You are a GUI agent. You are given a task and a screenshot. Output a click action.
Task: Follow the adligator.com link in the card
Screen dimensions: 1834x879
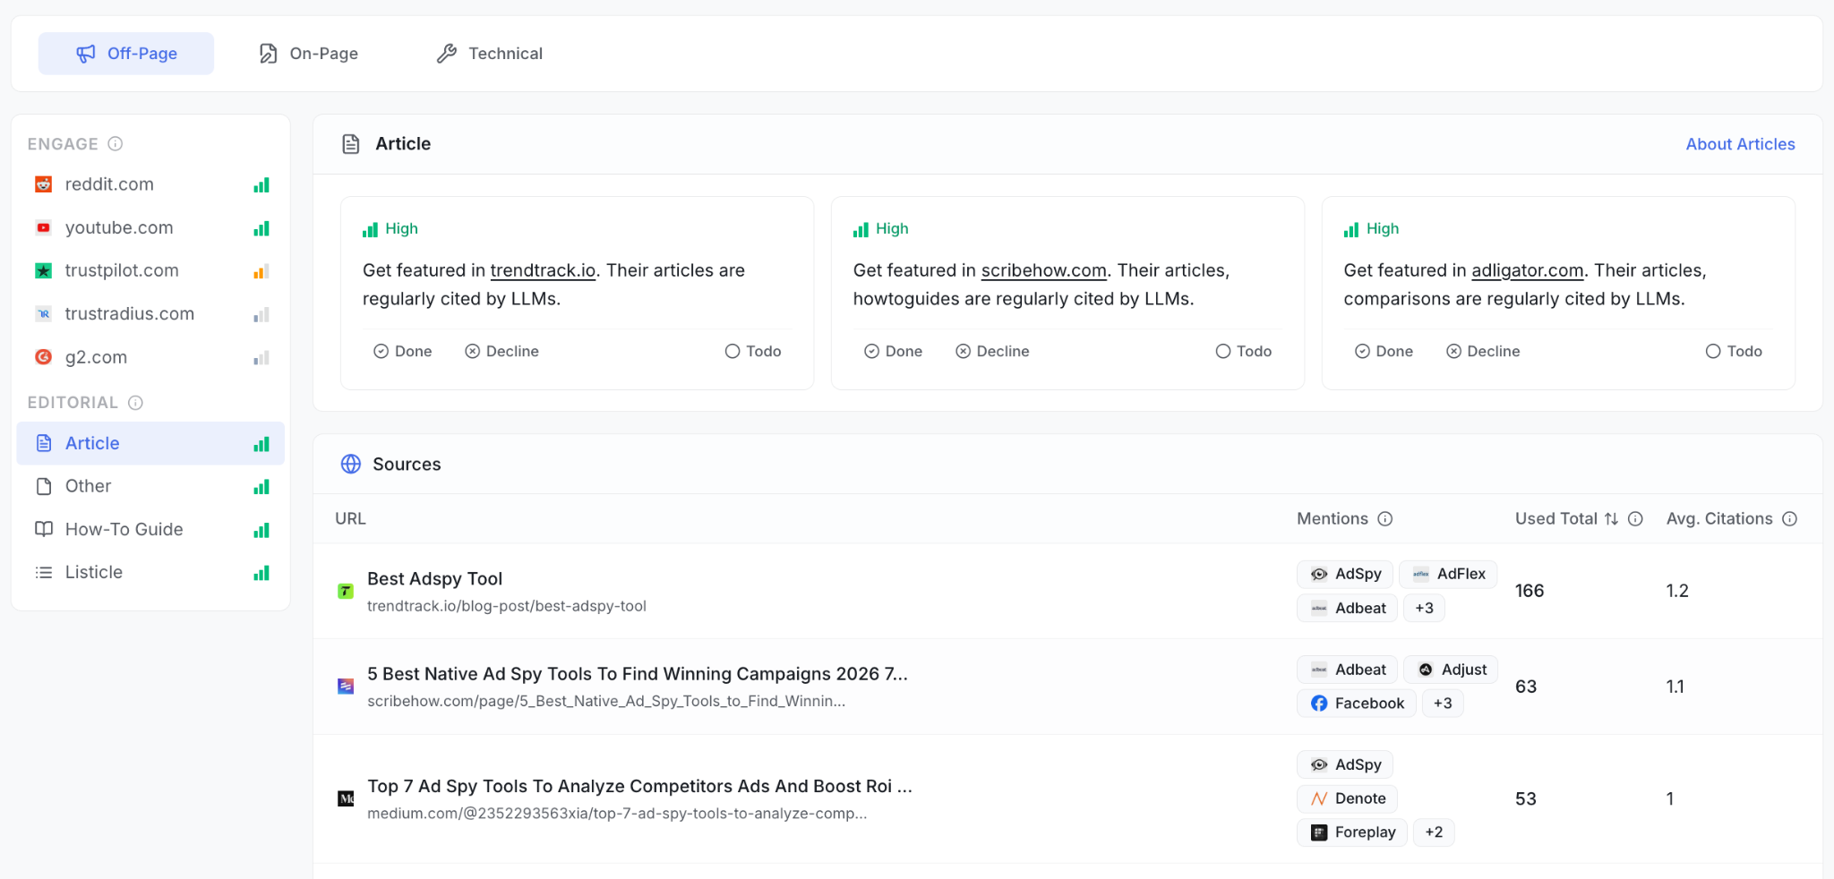click(1528, 270)
